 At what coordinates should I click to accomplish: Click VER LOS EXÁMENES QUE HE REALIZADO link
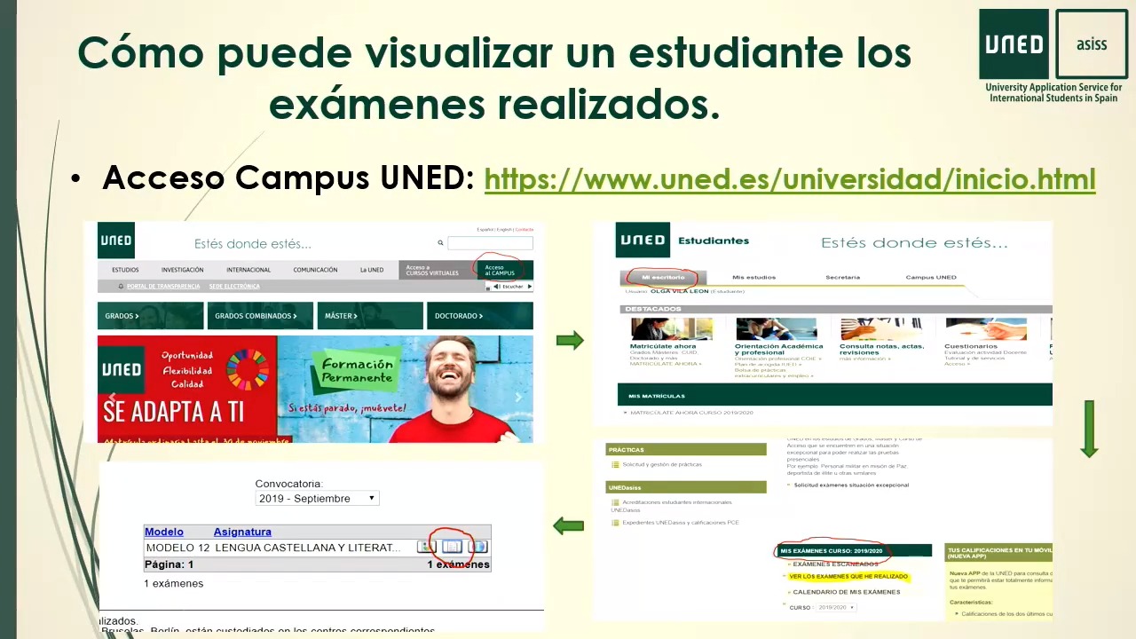848,577
